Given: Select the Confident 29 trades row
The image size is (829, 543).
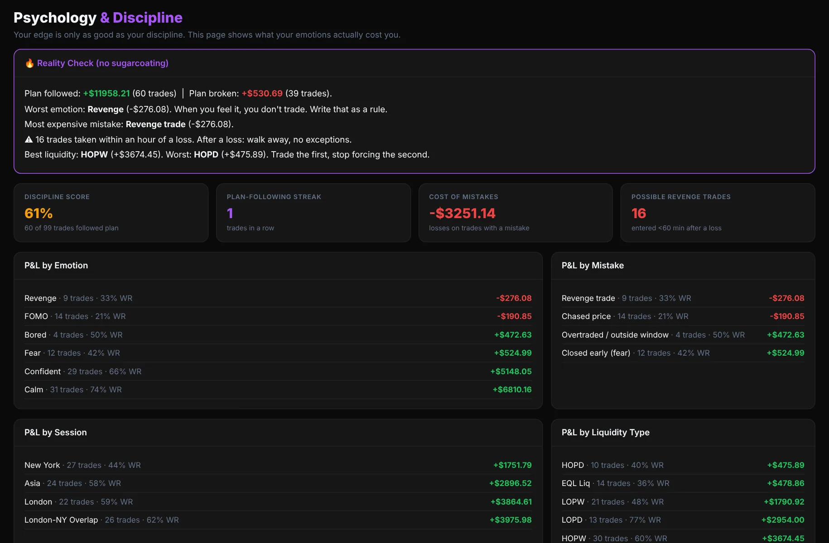Looking at the screenshot, I should (x=278, y=372).
